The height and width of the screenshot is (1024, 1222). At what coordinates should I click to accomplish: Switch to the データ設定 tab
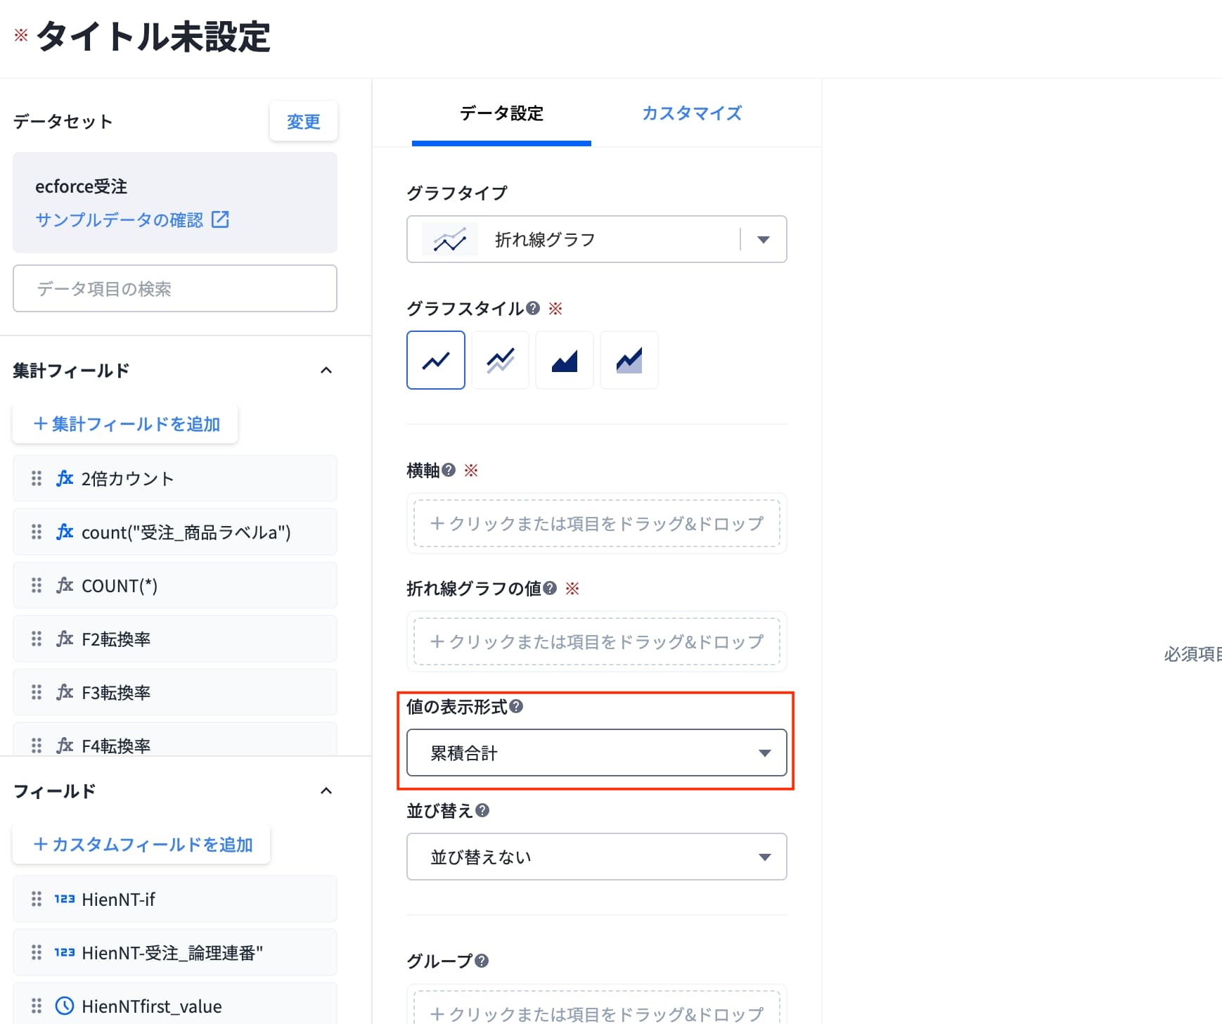[501, 113]
